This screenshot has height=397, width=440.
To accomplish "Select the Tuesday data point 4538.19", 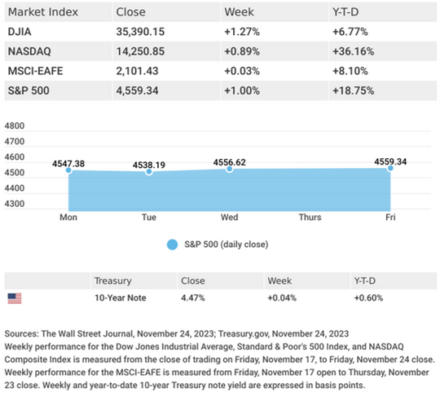I will [x=149, y=171].
